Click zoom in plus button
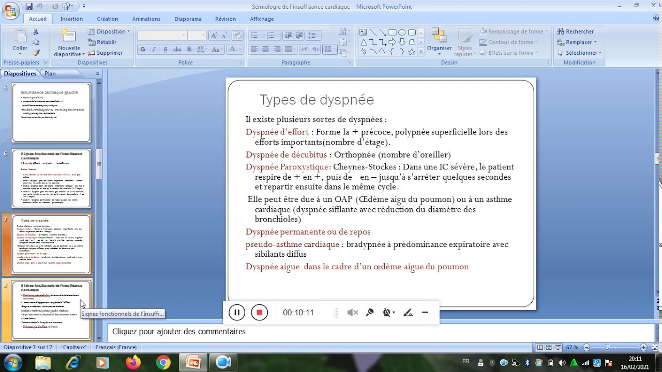This screenshot has height=372, width=662. (x=643, y=348)
